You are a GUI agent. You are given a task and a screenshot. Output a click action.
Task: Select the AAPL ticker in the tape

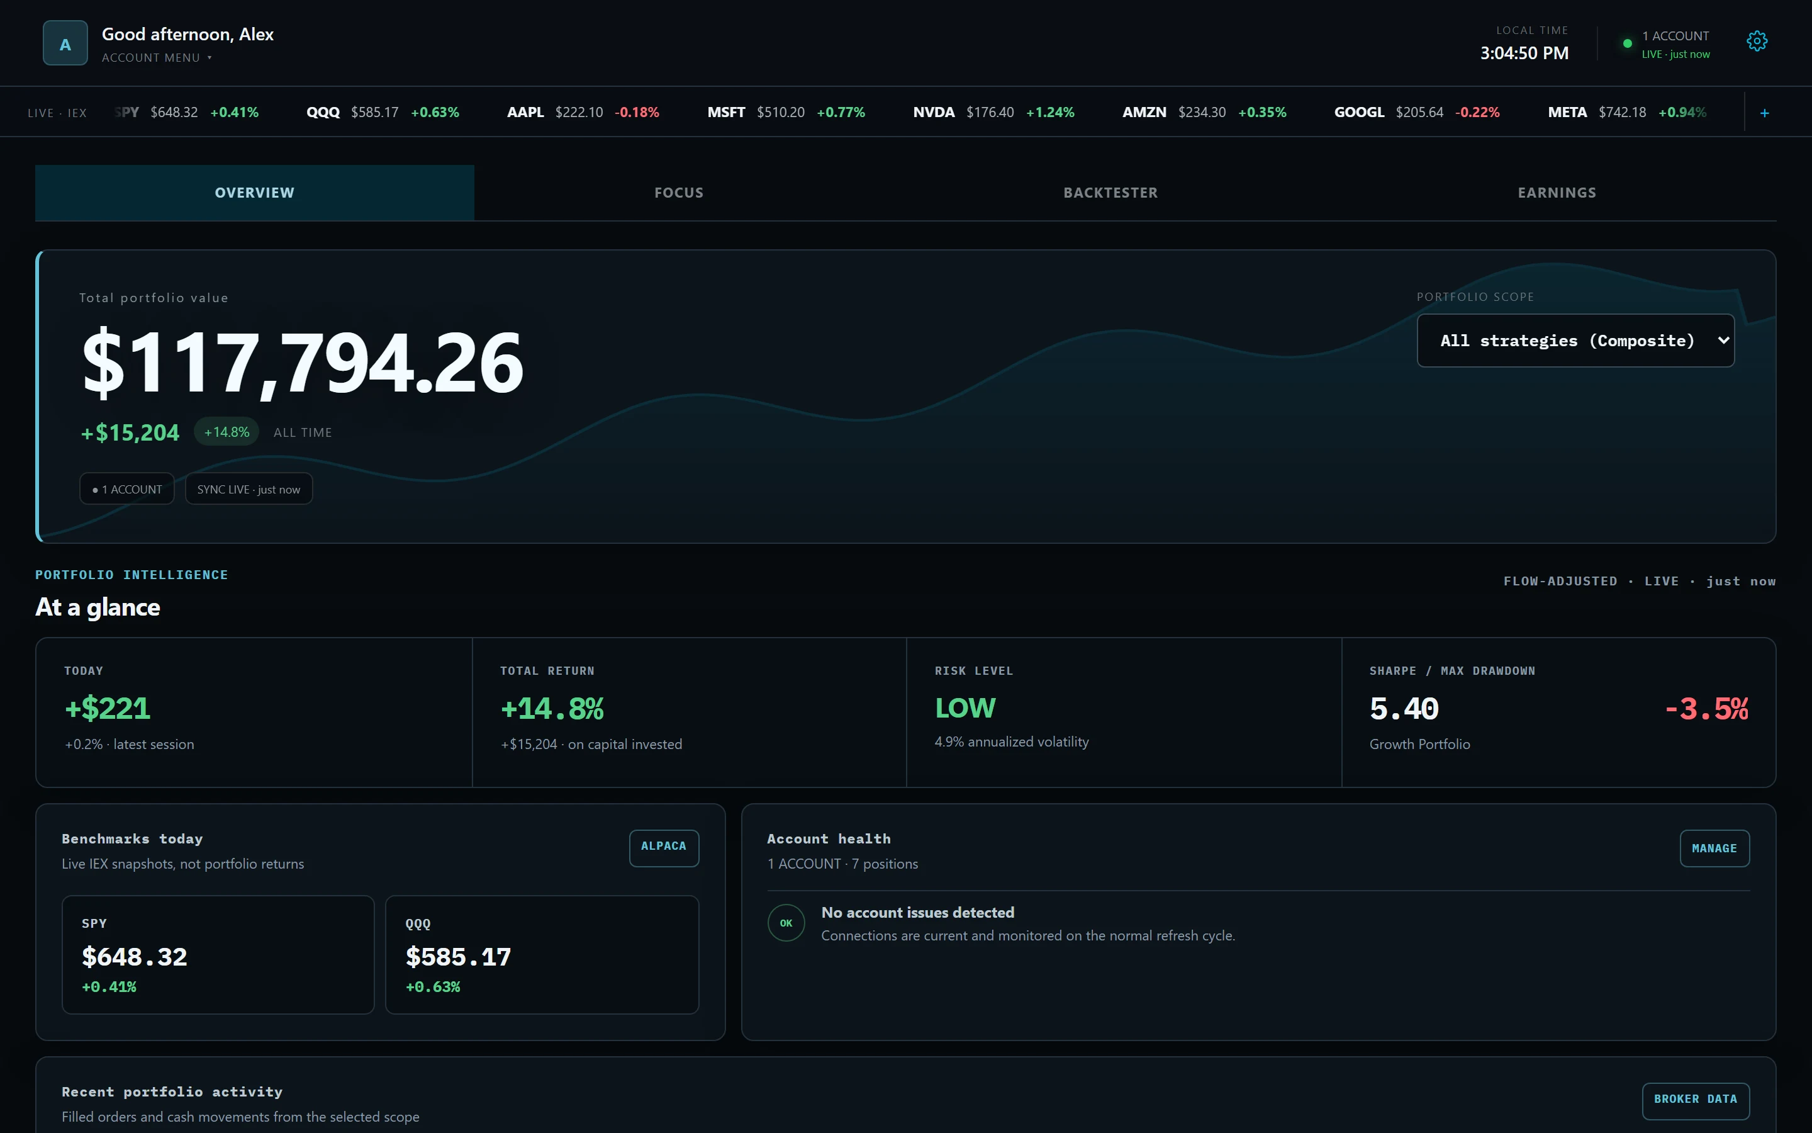583,113
